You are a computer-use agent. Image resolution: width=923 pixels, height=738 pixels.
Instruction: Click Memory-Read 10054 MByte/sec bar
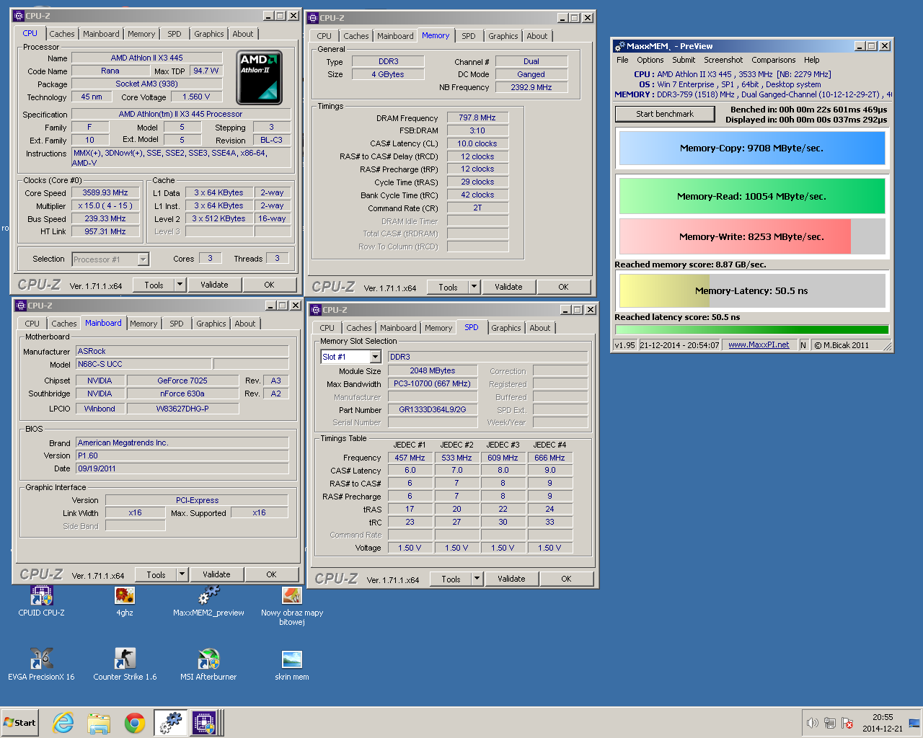tap(751, 196)
